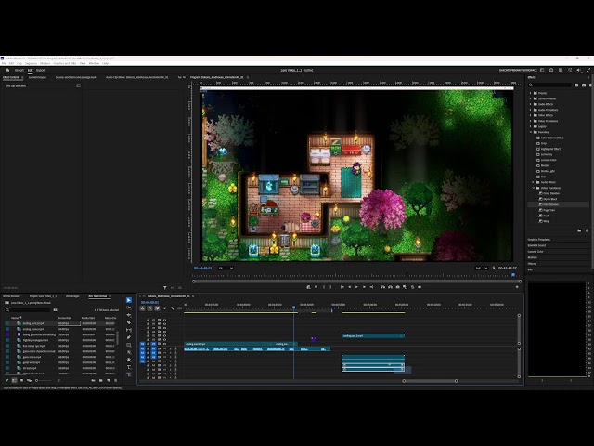Click the New Item icon in Project panel

[x=109, y=380]
